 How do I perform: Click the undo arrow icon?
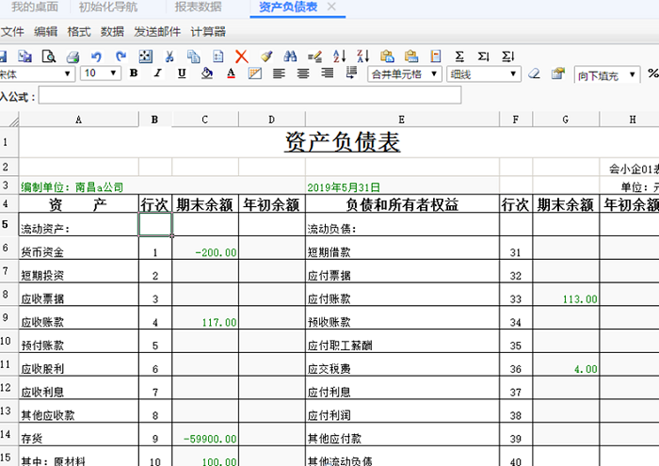click(97, 56)
